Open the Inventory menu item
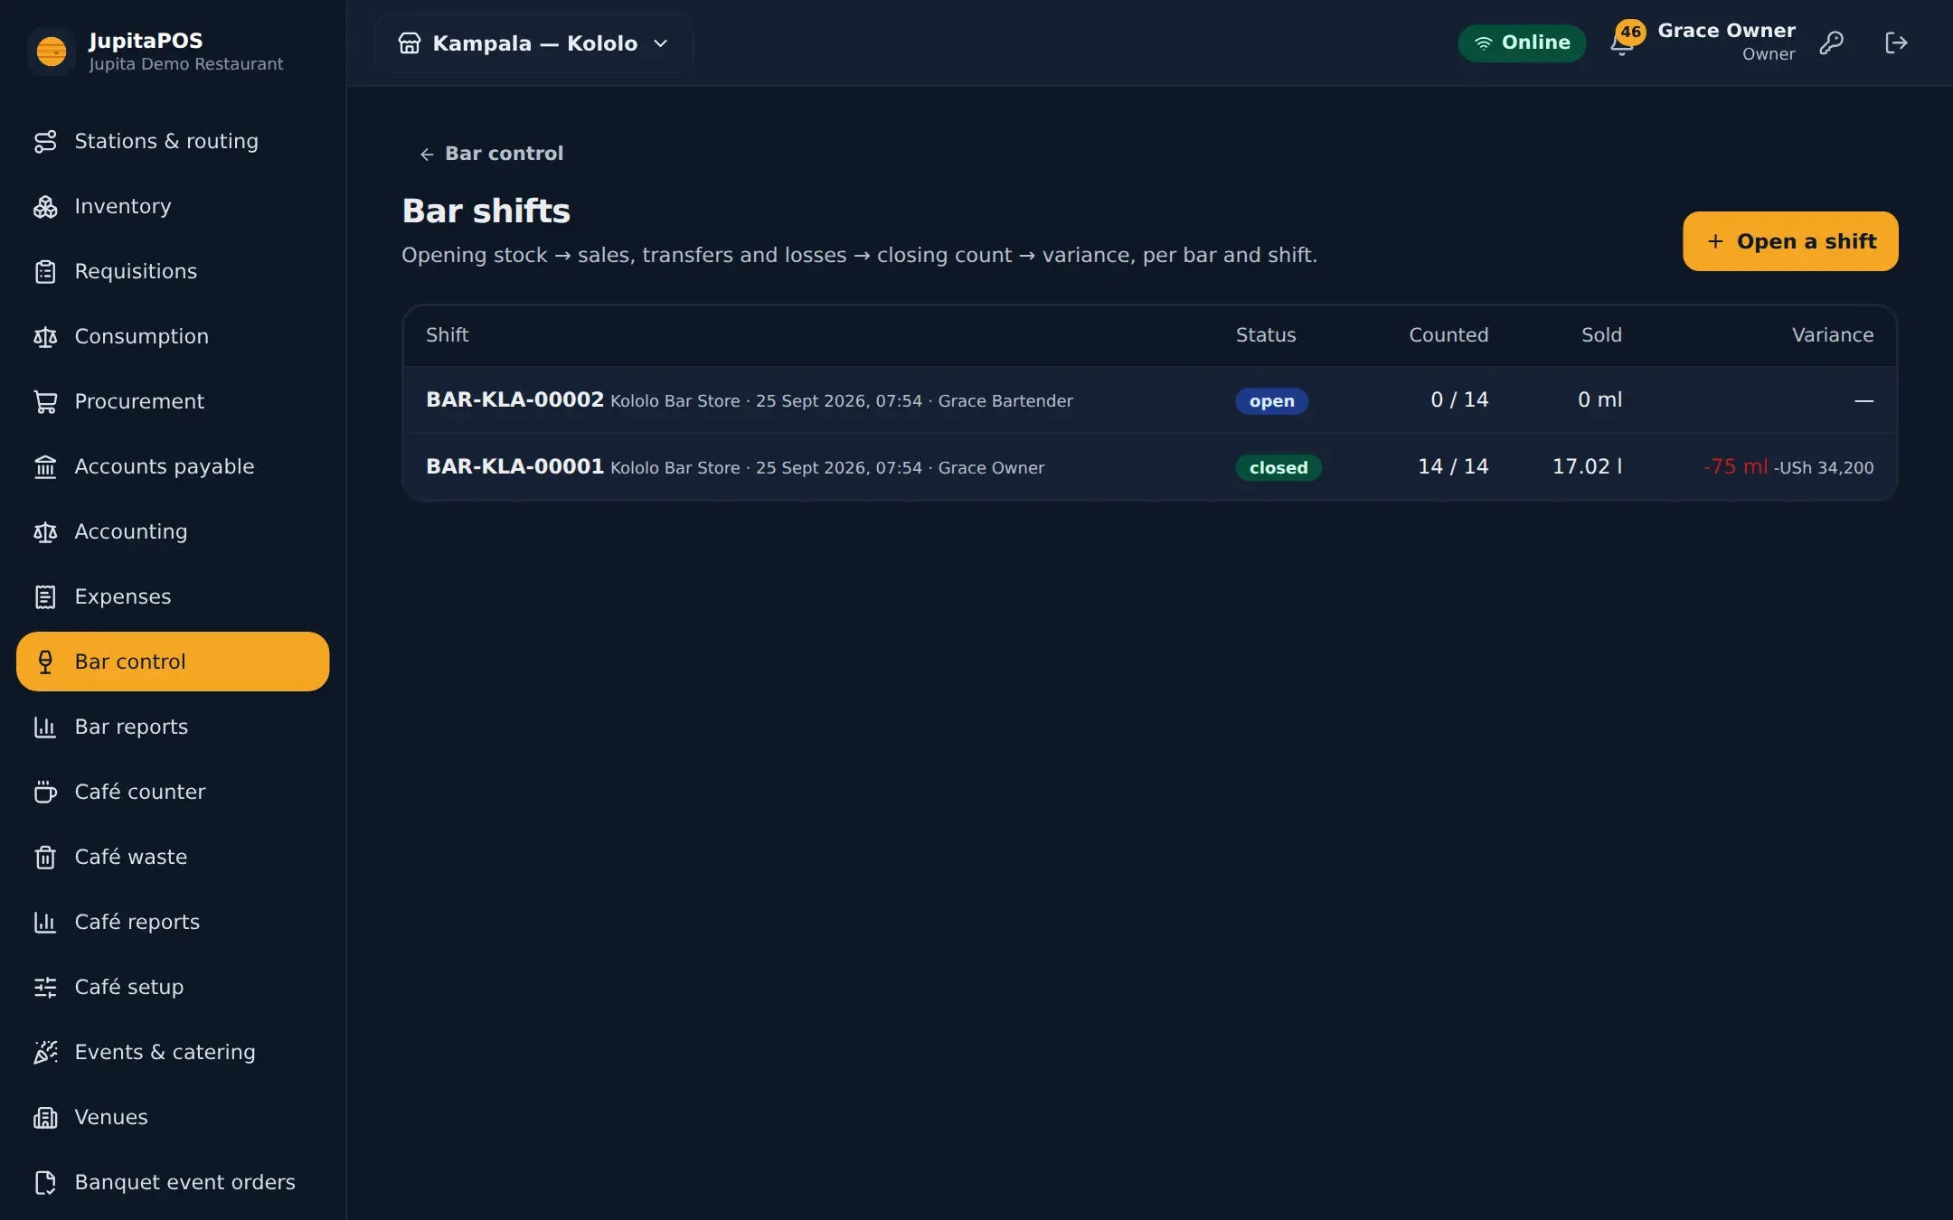Image resolution: width=1953 pixels, height=1220 pixels. click(173, 206)
